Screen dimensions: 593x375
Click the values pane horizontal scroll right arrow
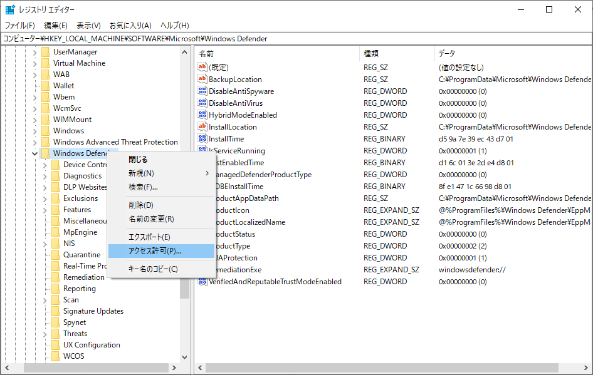tap(586, 367)
